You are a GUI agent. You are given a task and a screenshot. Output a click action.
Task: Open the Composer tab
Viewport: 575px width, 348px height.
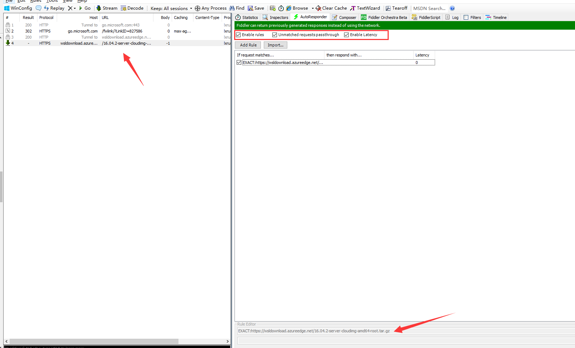point(344,17)
